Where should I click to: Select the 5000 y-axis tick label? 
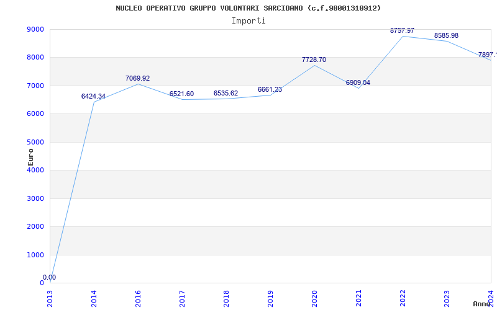[35, 143]
